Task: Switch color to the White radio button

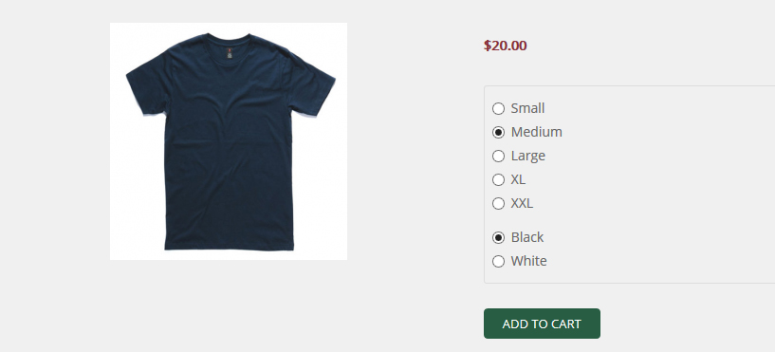Action: click(498, 261)
